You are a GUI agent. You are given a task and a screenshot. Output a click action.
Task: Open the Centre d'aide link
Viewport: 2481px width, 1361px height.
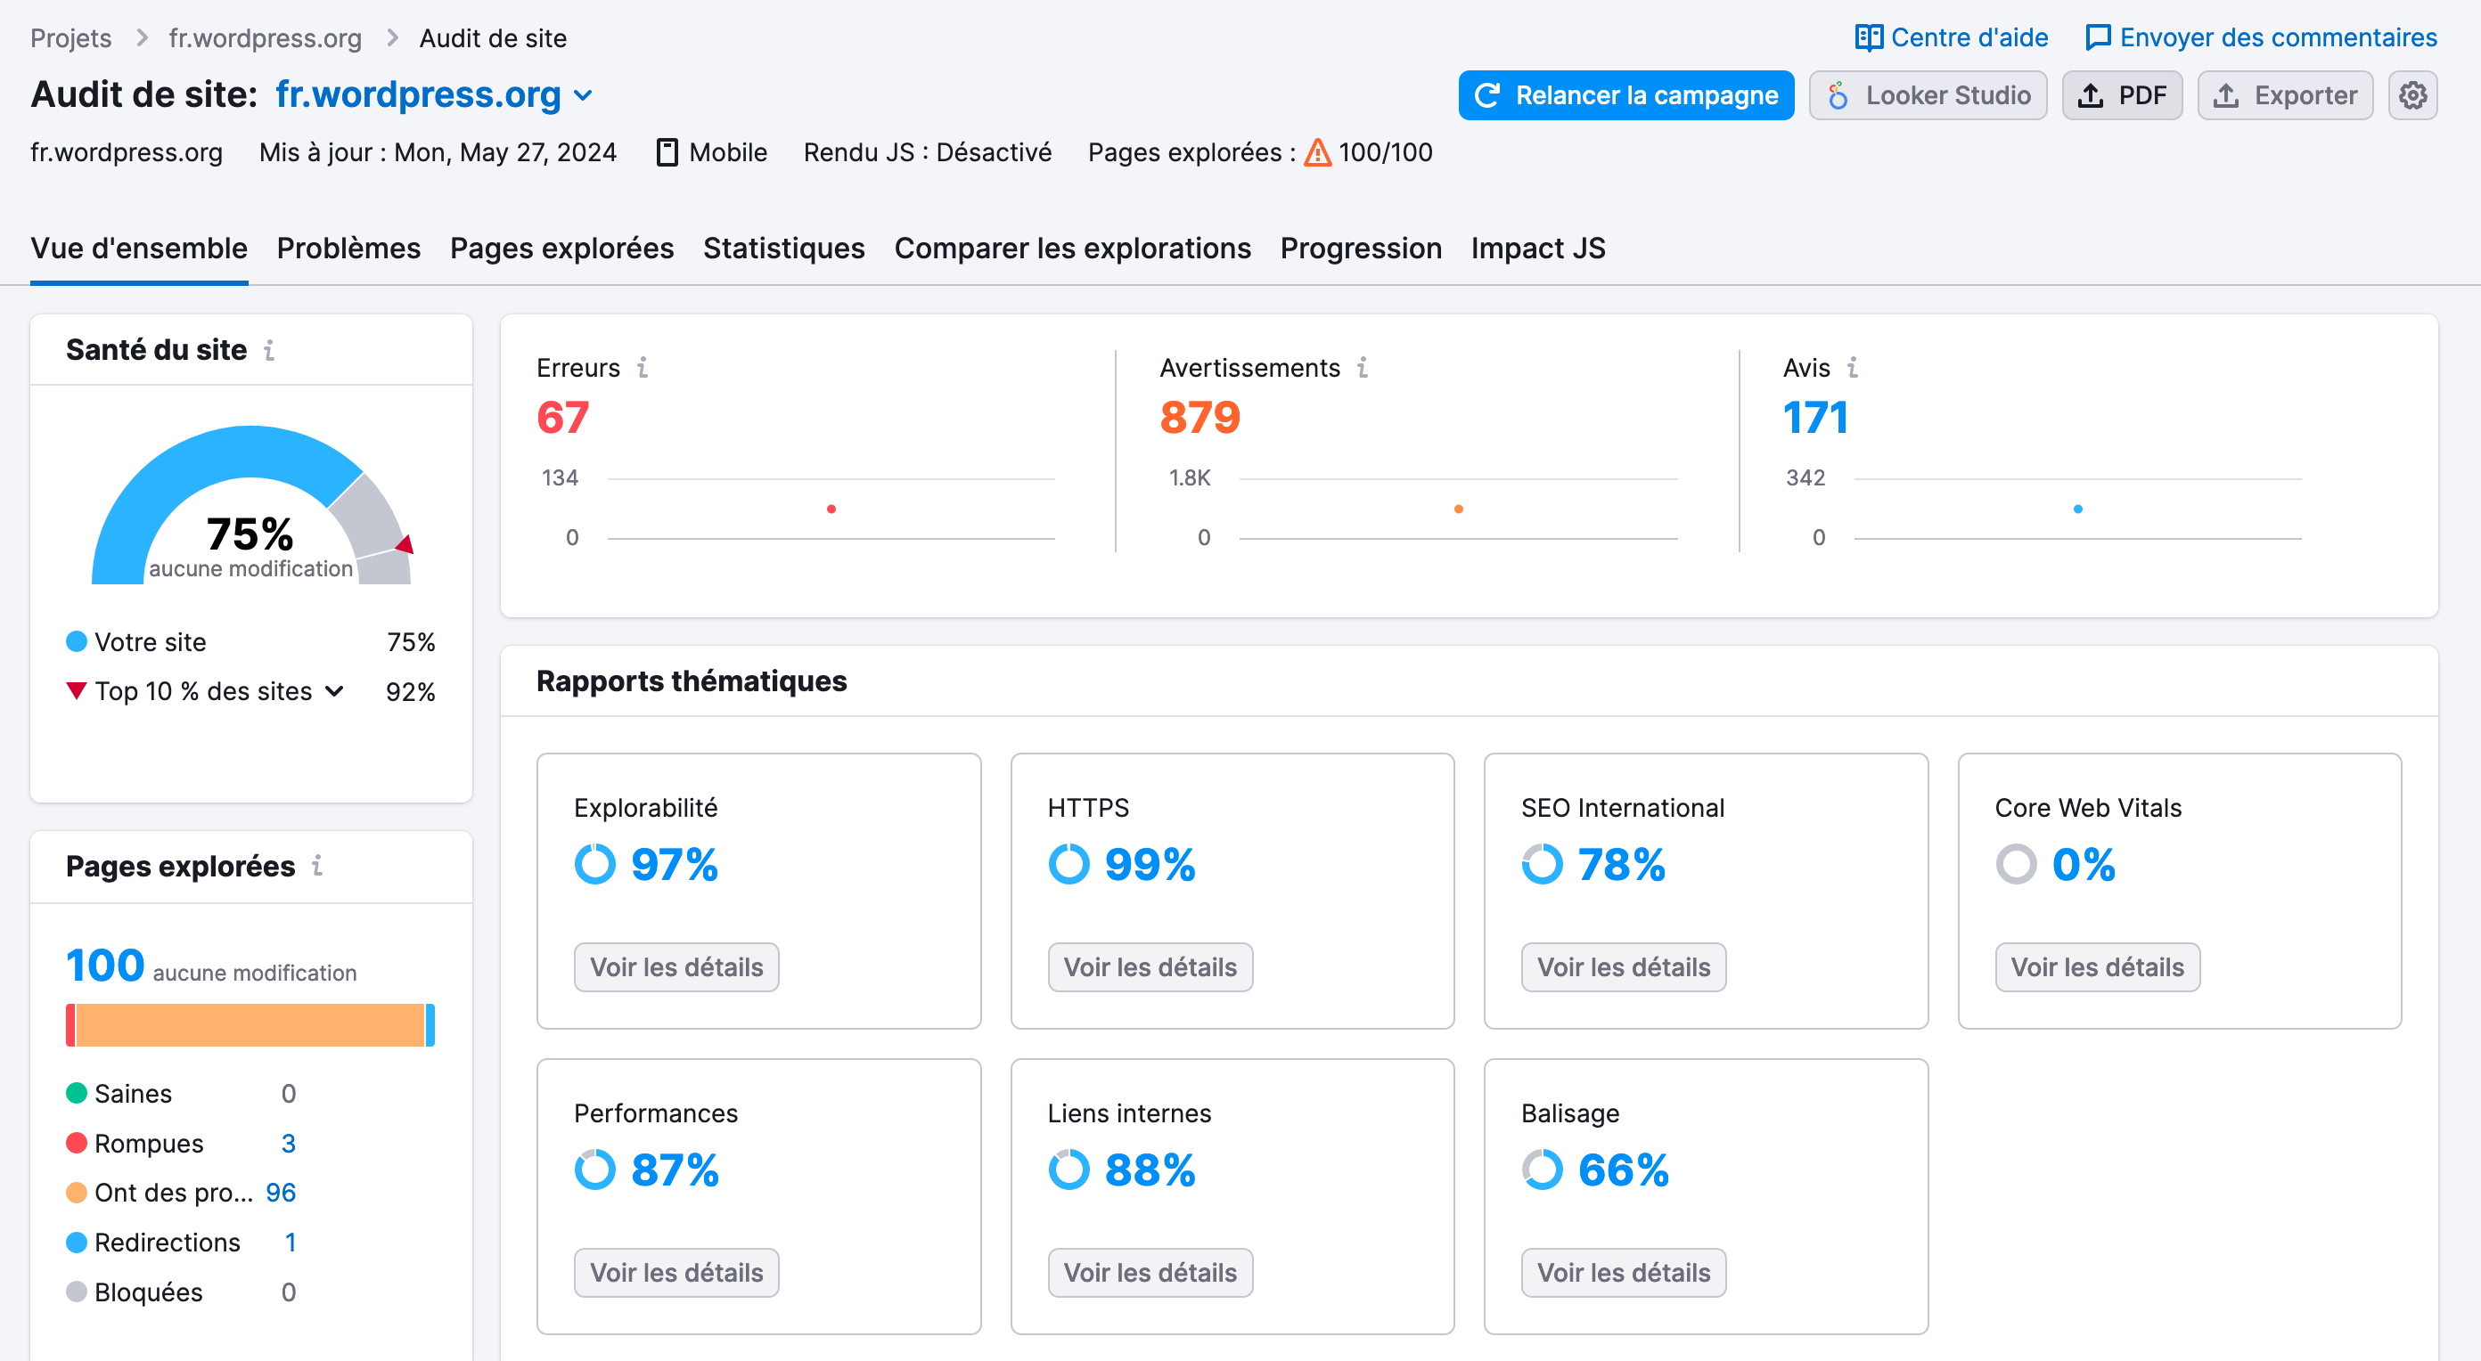(x=1952, y=37)
